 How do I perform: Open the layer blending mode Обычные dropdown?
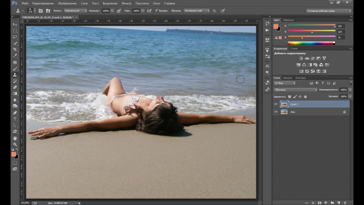click(296, 90)
